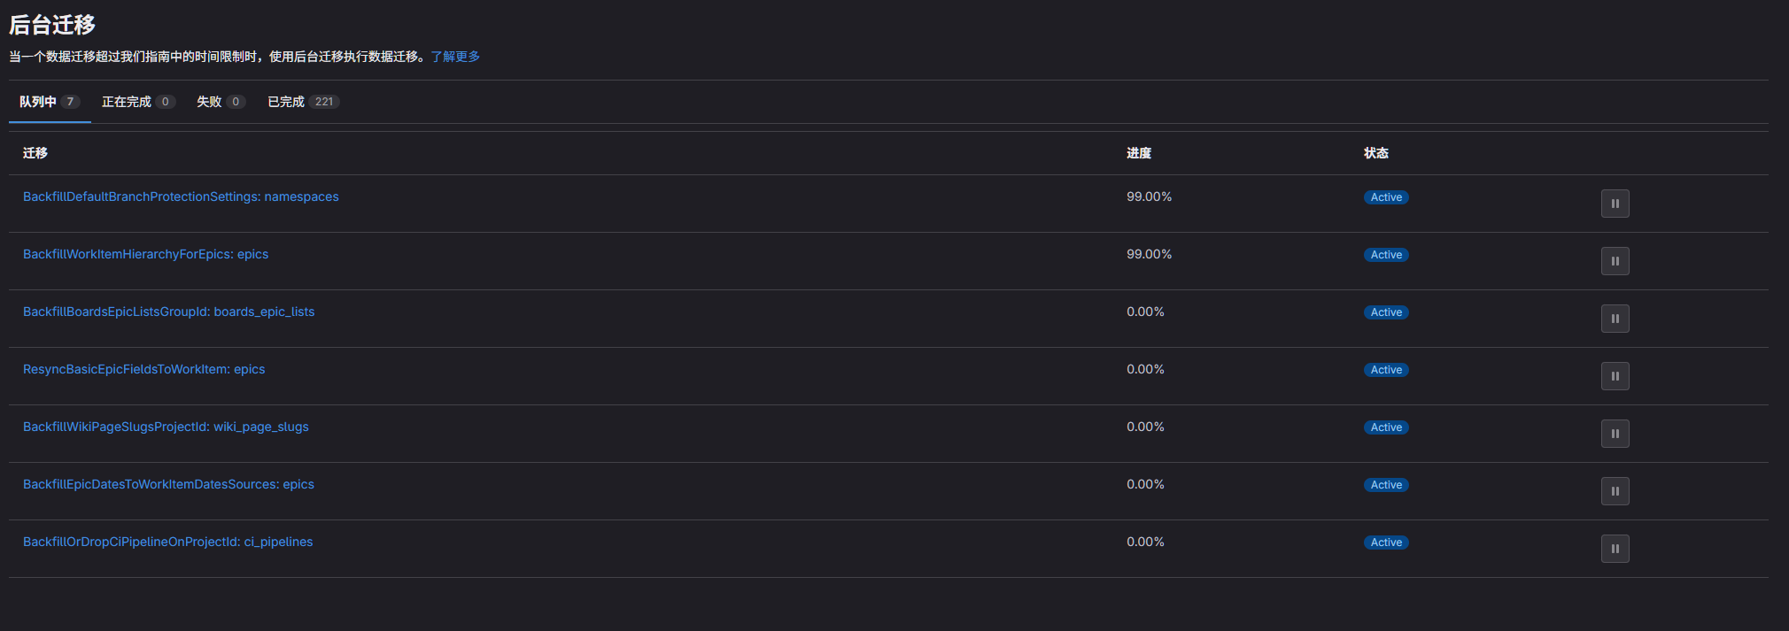Open the 失败 tab
1789x631 pixels.
pos(220,102)
